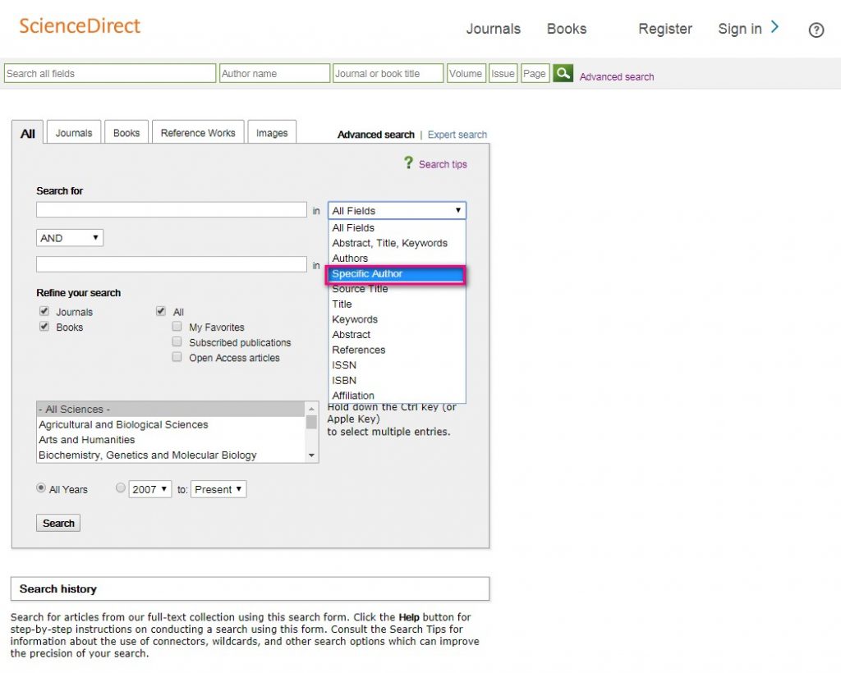Toggle the Journals checkbox under Refine
Screen dimensions: 841x673
[44, 311]
